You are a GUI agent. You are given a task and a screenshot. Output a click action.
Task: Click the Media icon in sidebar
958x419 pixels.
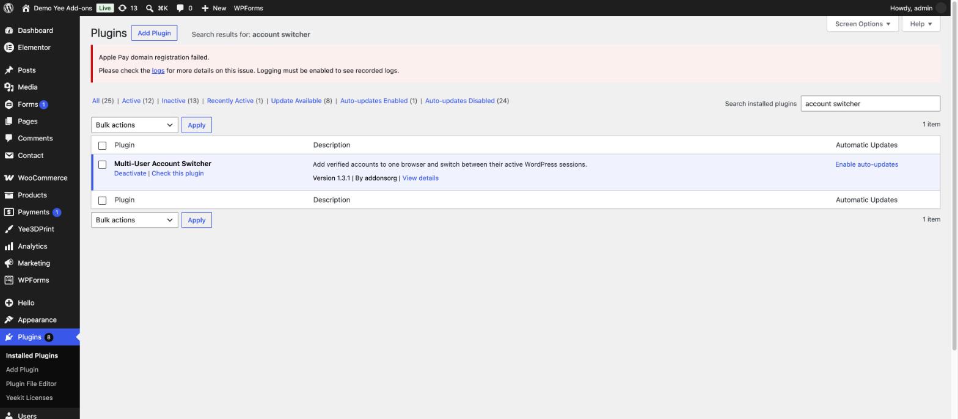pyautogui.click(x=9, y=87)
